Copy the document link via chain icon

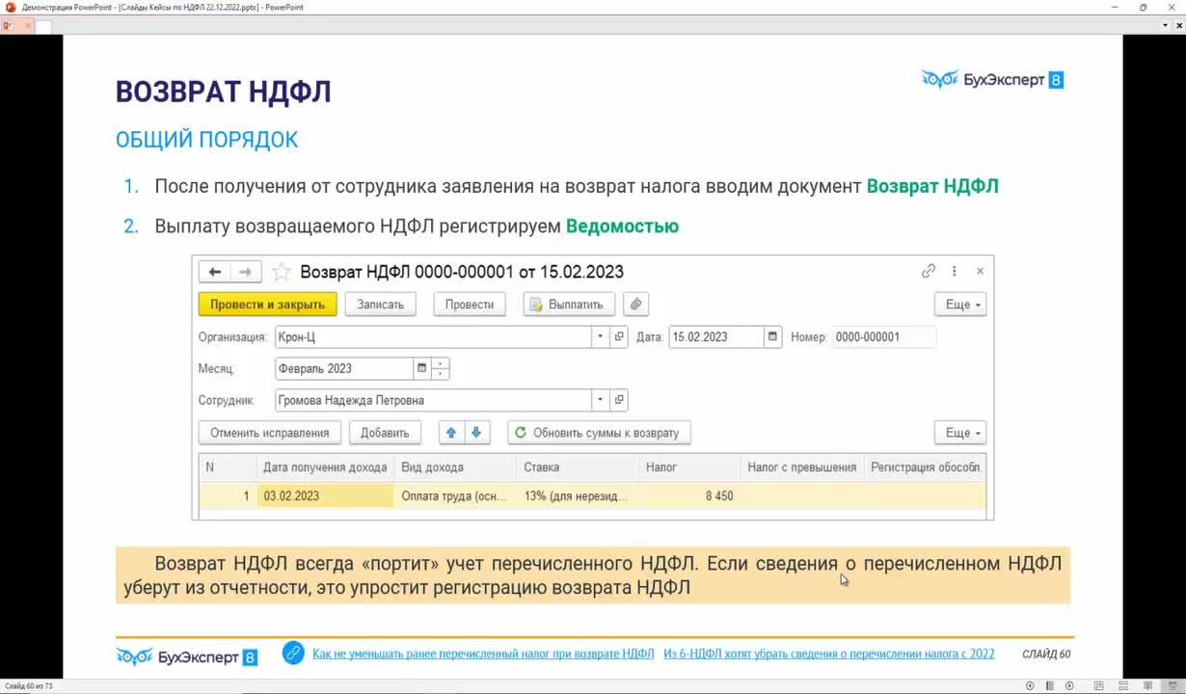click(x=929, y=272)
